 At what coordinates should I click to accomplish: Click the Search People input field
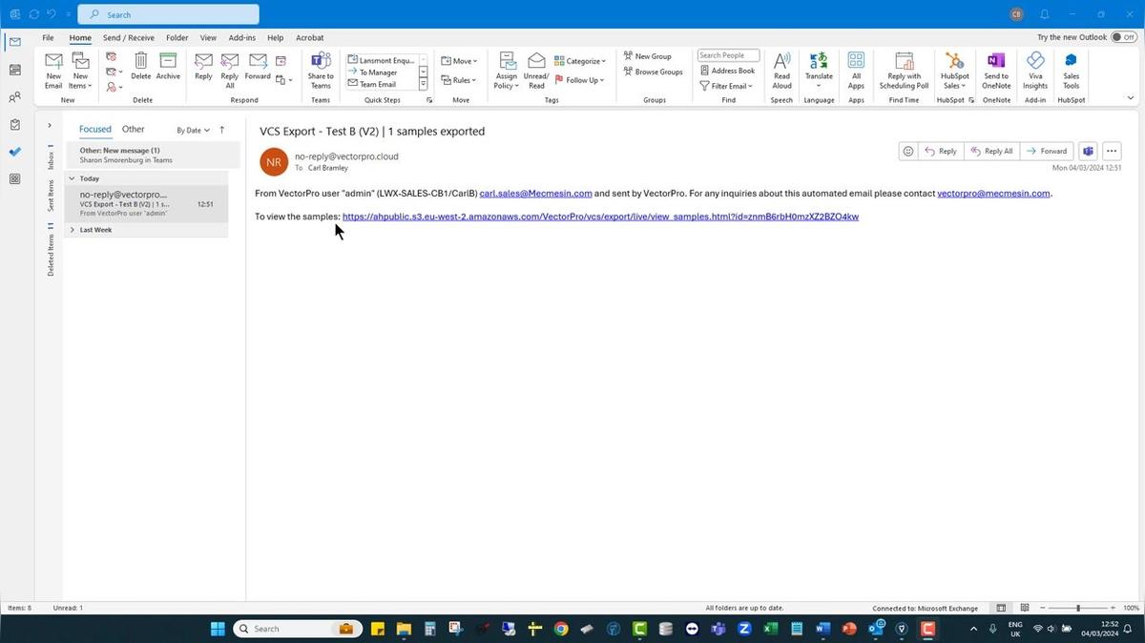click(x=728, y=55)
